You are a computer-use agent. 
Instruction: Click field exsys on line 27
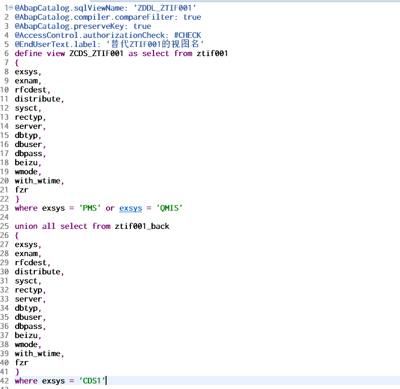click(26, 245)
